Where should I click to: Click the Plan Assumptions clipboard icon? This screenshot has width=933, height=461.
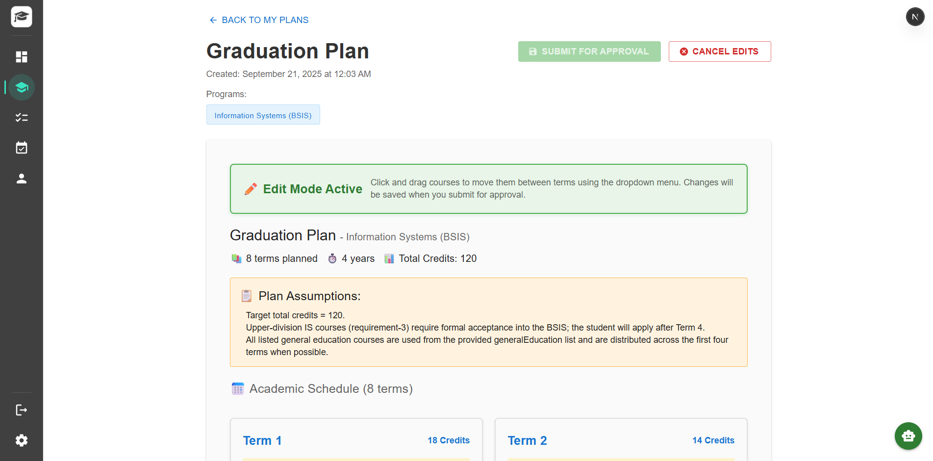[x=246, y=296]
